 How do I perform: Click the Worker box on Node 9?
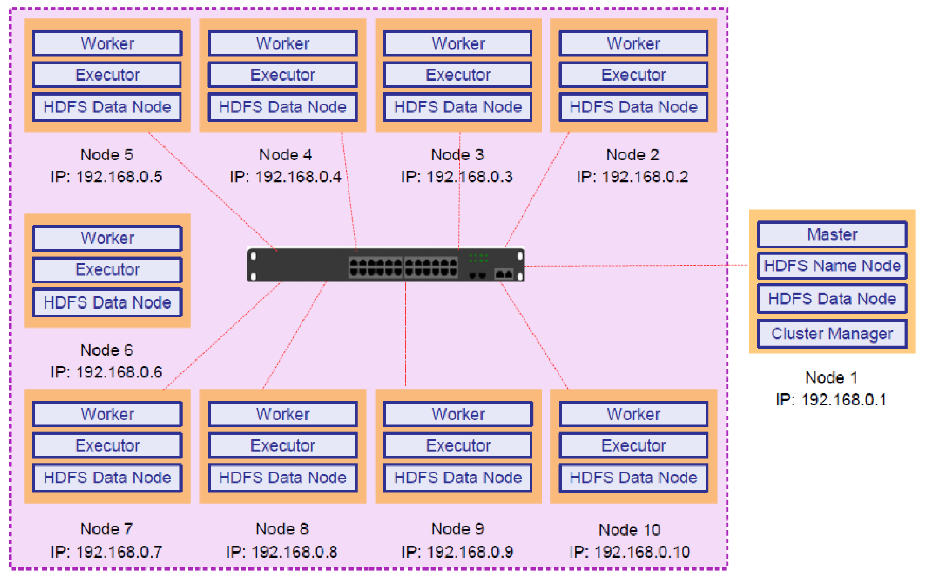click(457, 414)
